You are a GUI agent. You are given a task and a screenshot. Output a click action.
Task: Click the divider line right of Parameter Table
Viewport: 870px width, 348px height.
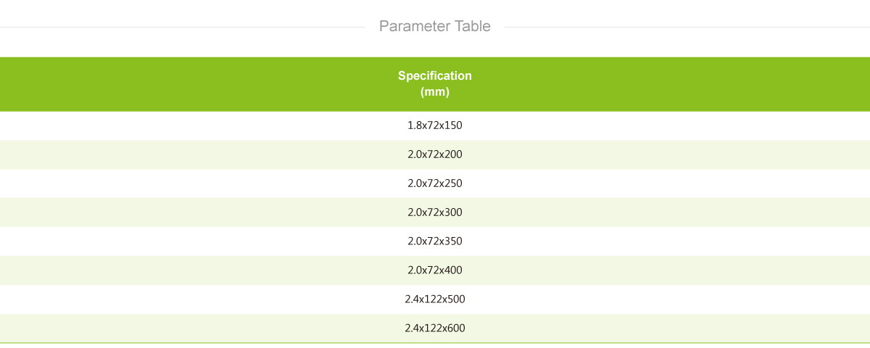tap(687, 28)
